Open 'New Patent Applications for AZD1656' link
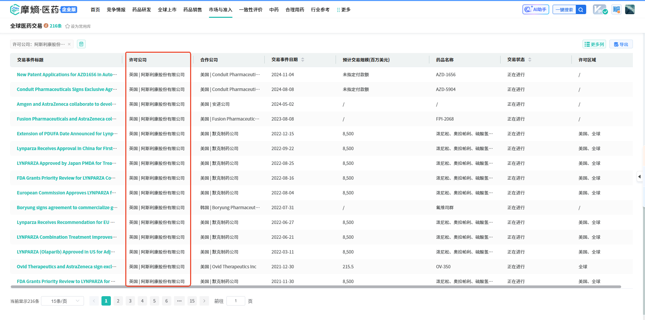Screen dimensions: 645x320 pos(67,75)
